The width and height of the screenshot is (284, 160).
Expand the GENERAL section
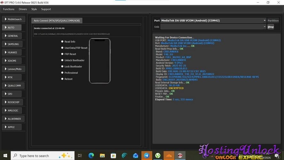click(x=12, y=36)
